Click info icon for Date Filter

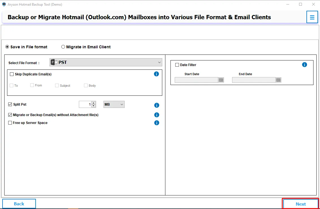(304, 65)
